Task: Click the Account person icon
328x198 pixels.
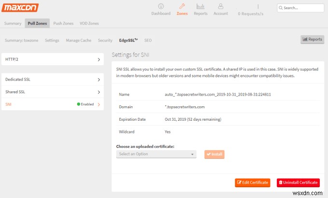Action: click(x=220, y=6)
